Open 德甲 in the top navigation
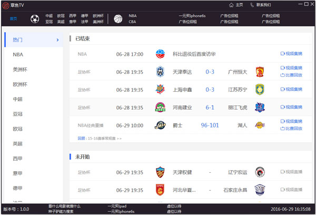316x215 pixels. tap(84, 16)
